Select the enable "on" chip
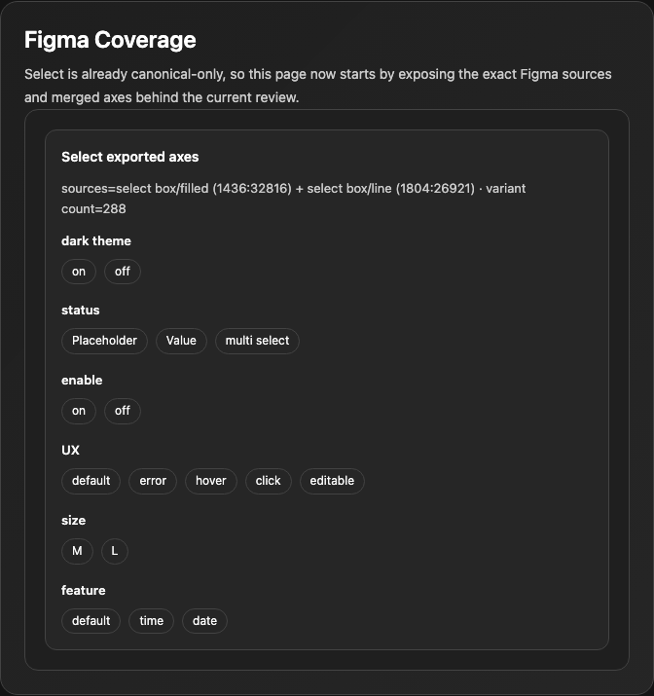 (x=79, y=411)
